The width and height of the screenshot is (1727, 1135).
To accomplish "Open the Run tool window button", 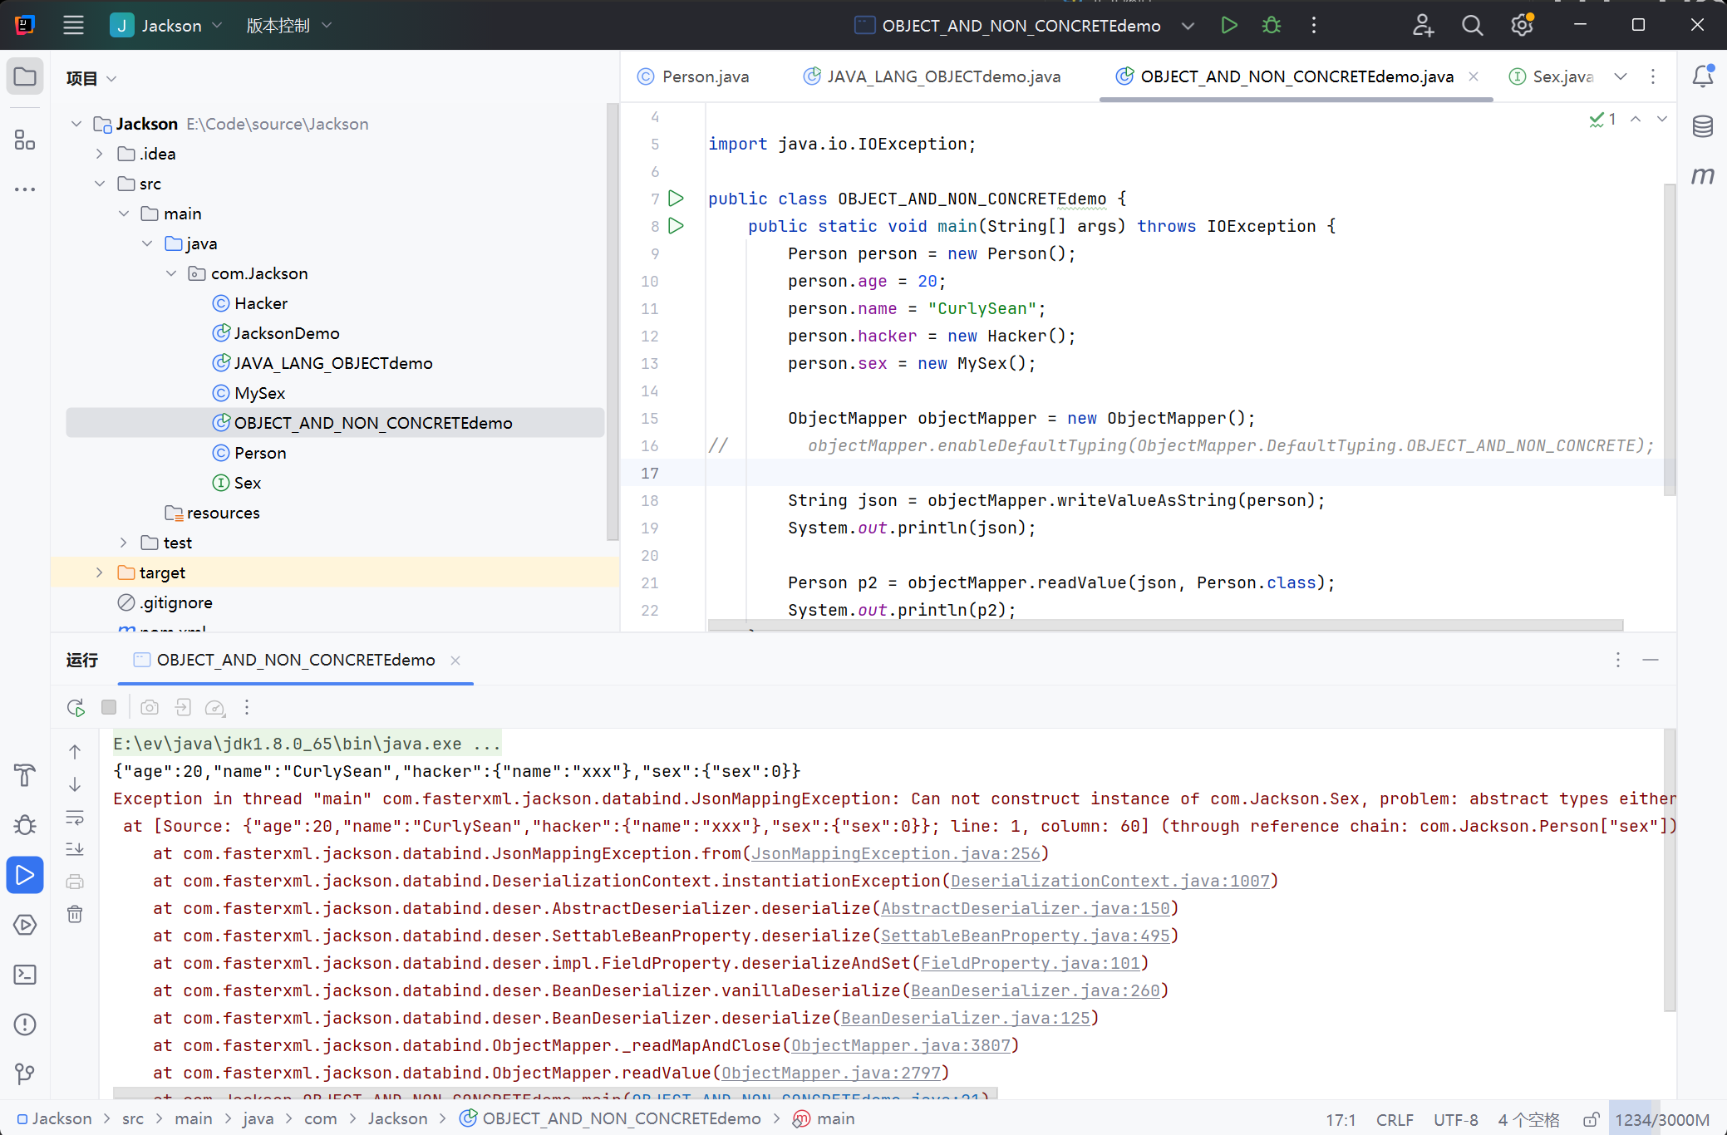I will tap(25, 875).
